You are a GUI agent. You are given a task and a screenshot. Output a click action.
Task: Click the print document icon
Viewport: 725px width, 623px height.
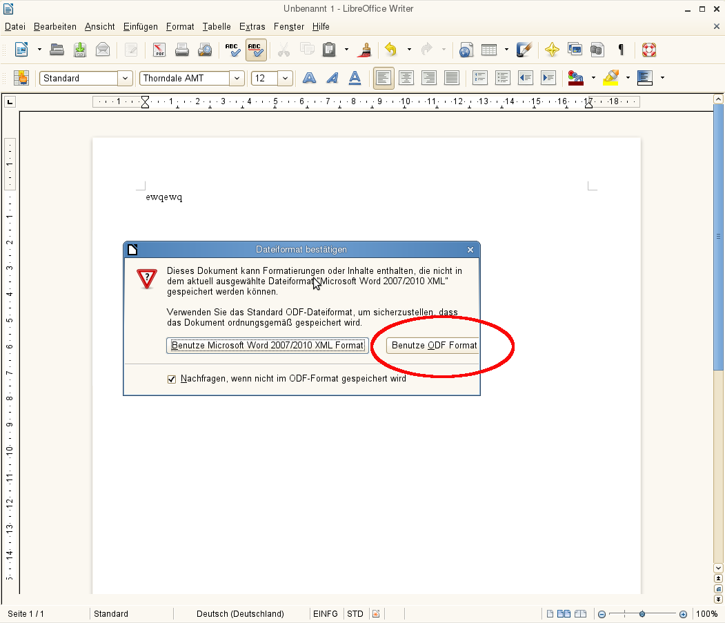(x=182, y=50)
